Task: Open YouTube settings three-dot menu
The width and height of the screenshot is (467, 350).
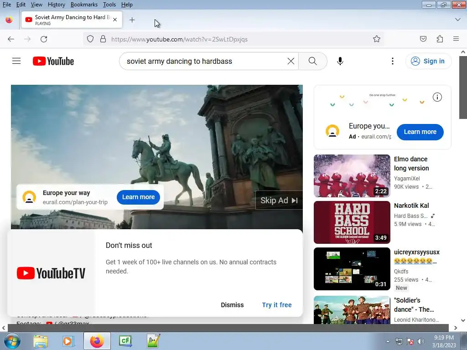Action: coord(392,61)
